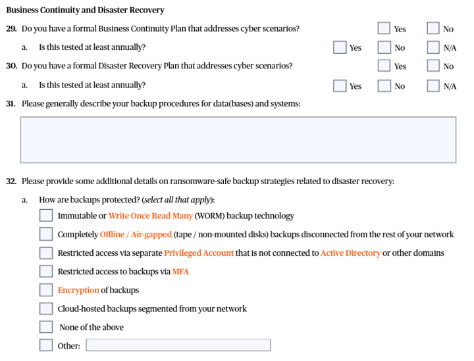Check Completely Offline / Air-gapped backups option
This screenshot has height=361, width=474.
[45, 234]
